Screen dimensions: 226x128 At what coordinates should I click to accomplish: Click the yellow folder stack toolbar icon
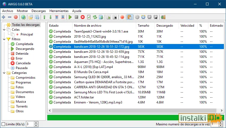pyautogui.click(x=31, y=17)
